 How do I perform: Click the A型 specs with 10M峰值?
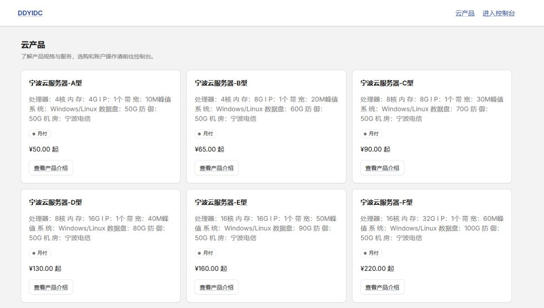(100, 109)
